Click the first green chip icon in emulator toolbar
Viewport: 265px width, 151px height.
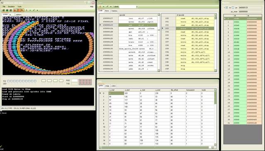coord(4,10)
